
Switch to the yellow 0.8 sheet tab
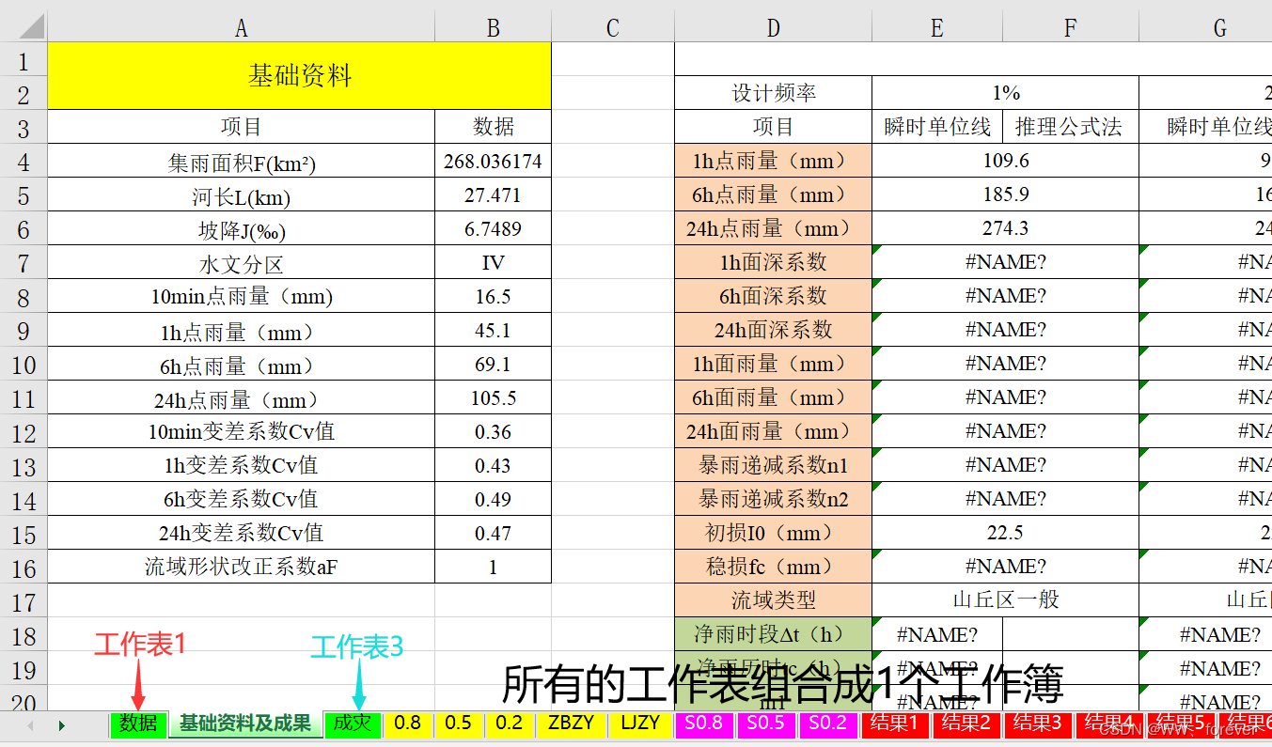coord(408,724)
